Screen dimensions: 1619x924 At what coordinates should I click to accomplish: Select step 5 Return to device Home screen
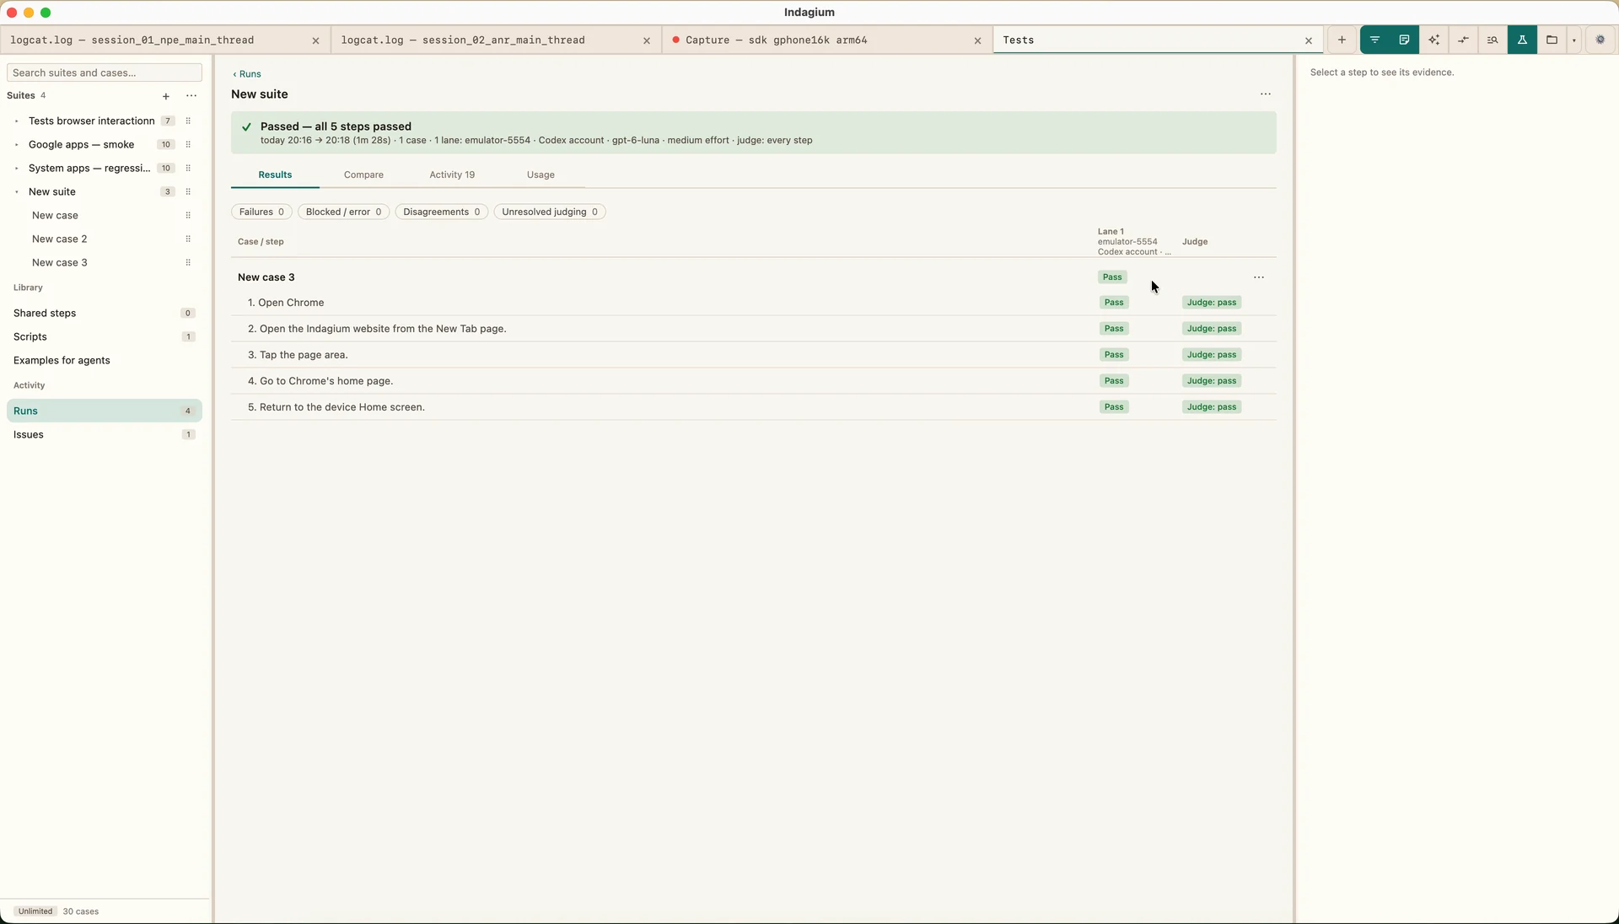click(x=754, y=407)
